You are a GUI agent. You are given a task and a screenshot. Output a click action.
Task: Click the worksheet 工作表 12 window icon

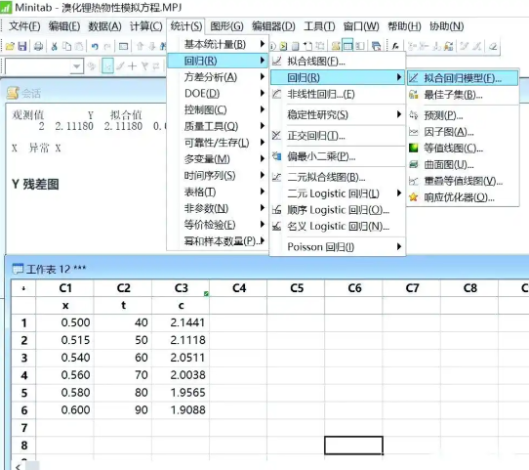coord(18,269)
